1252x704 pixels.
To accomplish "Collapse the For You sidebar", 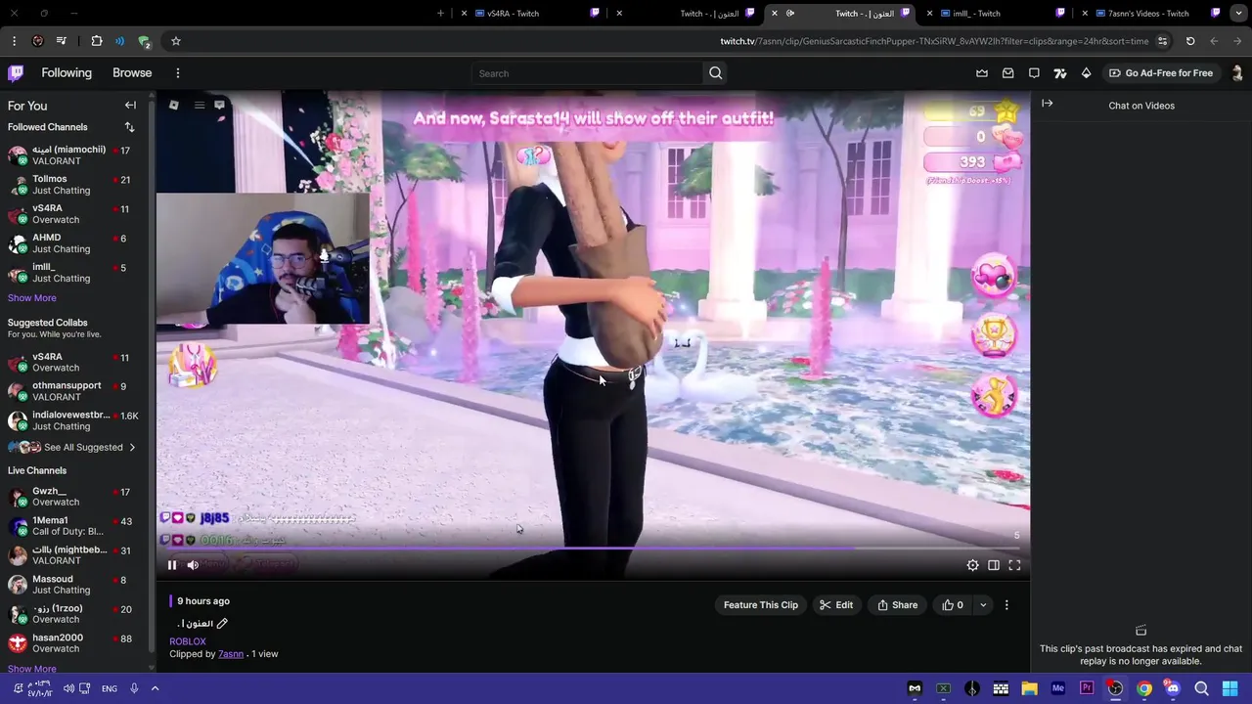I will (x=130, y=106).
